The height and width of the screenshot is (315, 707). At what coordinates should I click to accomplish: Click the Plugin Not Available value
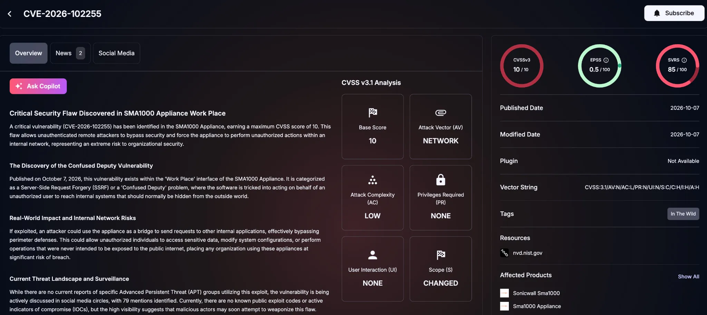point(683,161)
